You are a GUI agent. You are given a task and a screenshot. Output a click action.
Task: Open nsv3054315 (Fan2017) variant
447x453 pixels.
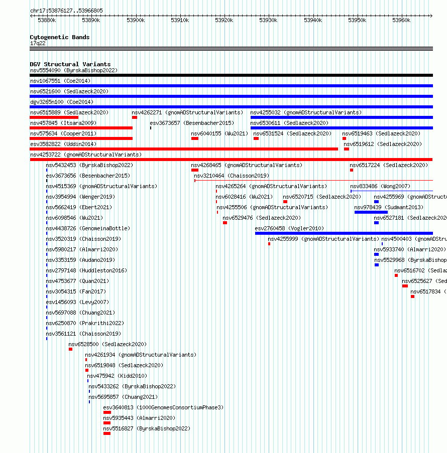76,292
